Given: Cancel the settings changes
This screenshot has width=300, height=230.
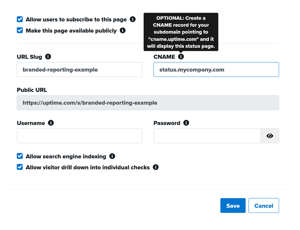Looking at the screenshot, I should click(x=263, y=206).
